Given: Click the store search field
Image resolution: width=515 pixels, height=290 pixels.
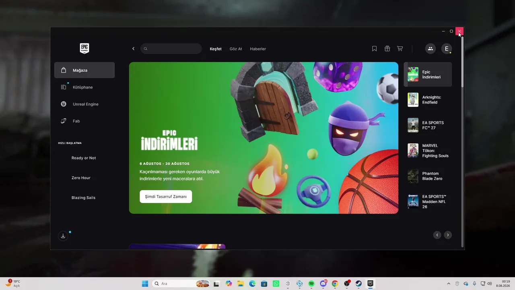Looking at the screenshot, I should point(171,49).
